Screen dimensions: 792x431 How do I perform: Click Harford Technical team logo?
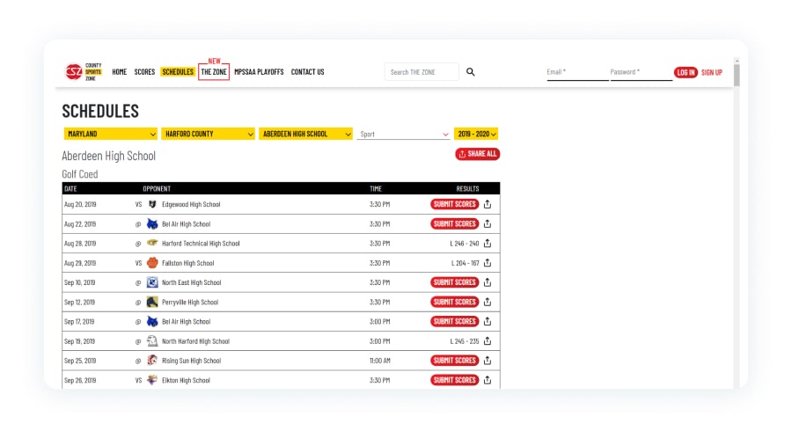click(x=152, y=244)
